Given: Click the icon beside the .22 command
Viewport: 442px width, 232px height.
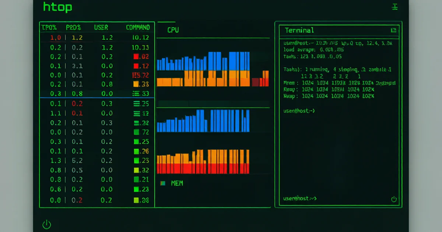Looking at the screenshot, I should 137,123.
